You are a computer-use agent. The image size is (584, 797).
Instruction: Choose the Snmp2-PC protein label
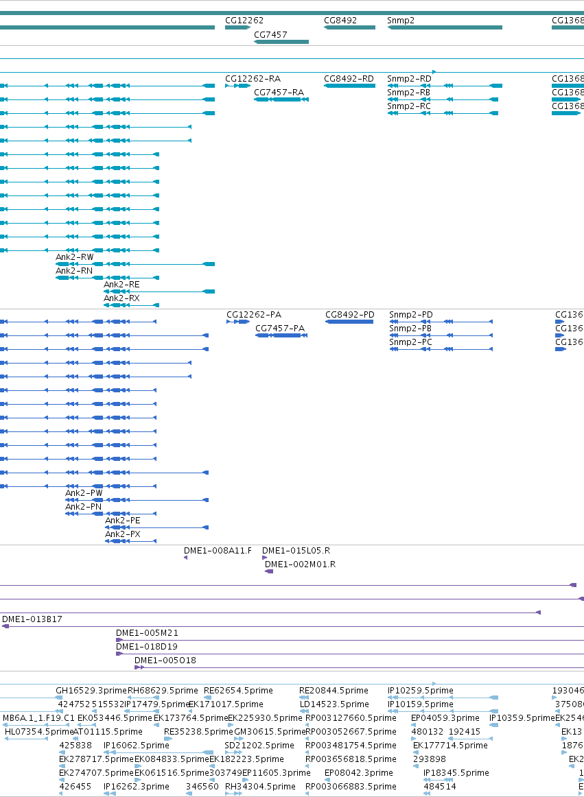[x=411, y=342]
